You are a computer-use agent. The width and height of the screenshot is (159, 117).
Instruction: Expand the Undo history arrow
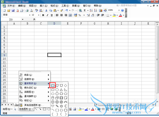(x=70, y=10)
